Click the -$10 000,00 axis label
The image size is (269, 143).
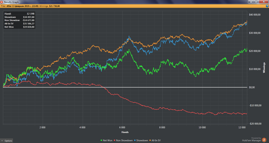pos(255,106)
